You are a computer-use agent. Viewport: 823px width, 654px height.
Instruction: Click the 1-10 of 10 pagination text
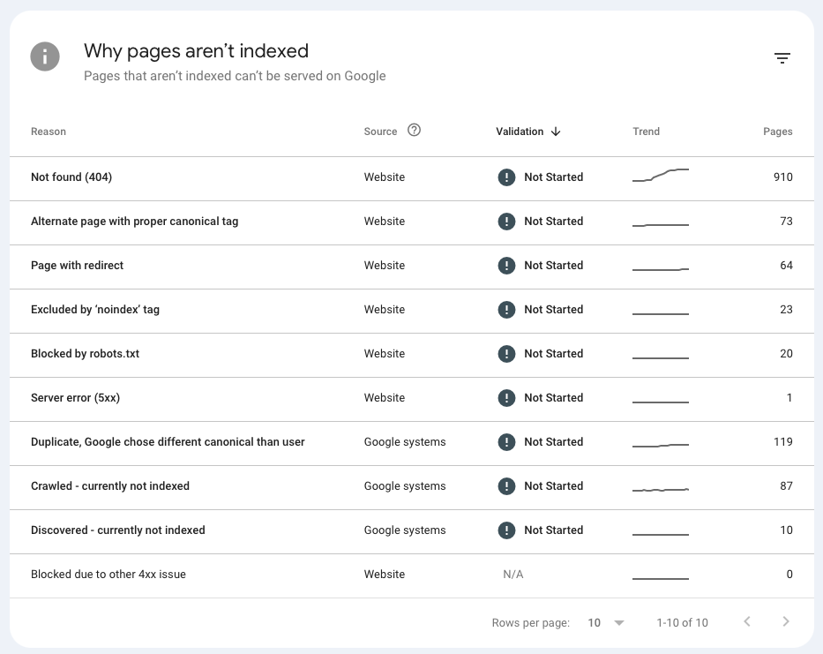[682, 623]
